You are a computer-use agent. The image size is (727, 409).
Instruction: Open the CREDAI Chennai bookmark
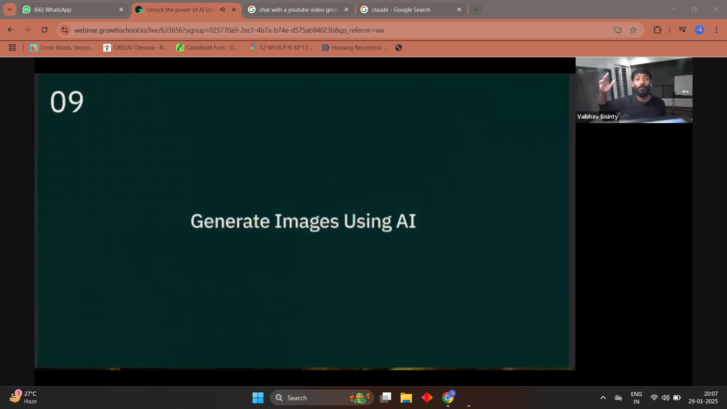click(x=136, y=48)
